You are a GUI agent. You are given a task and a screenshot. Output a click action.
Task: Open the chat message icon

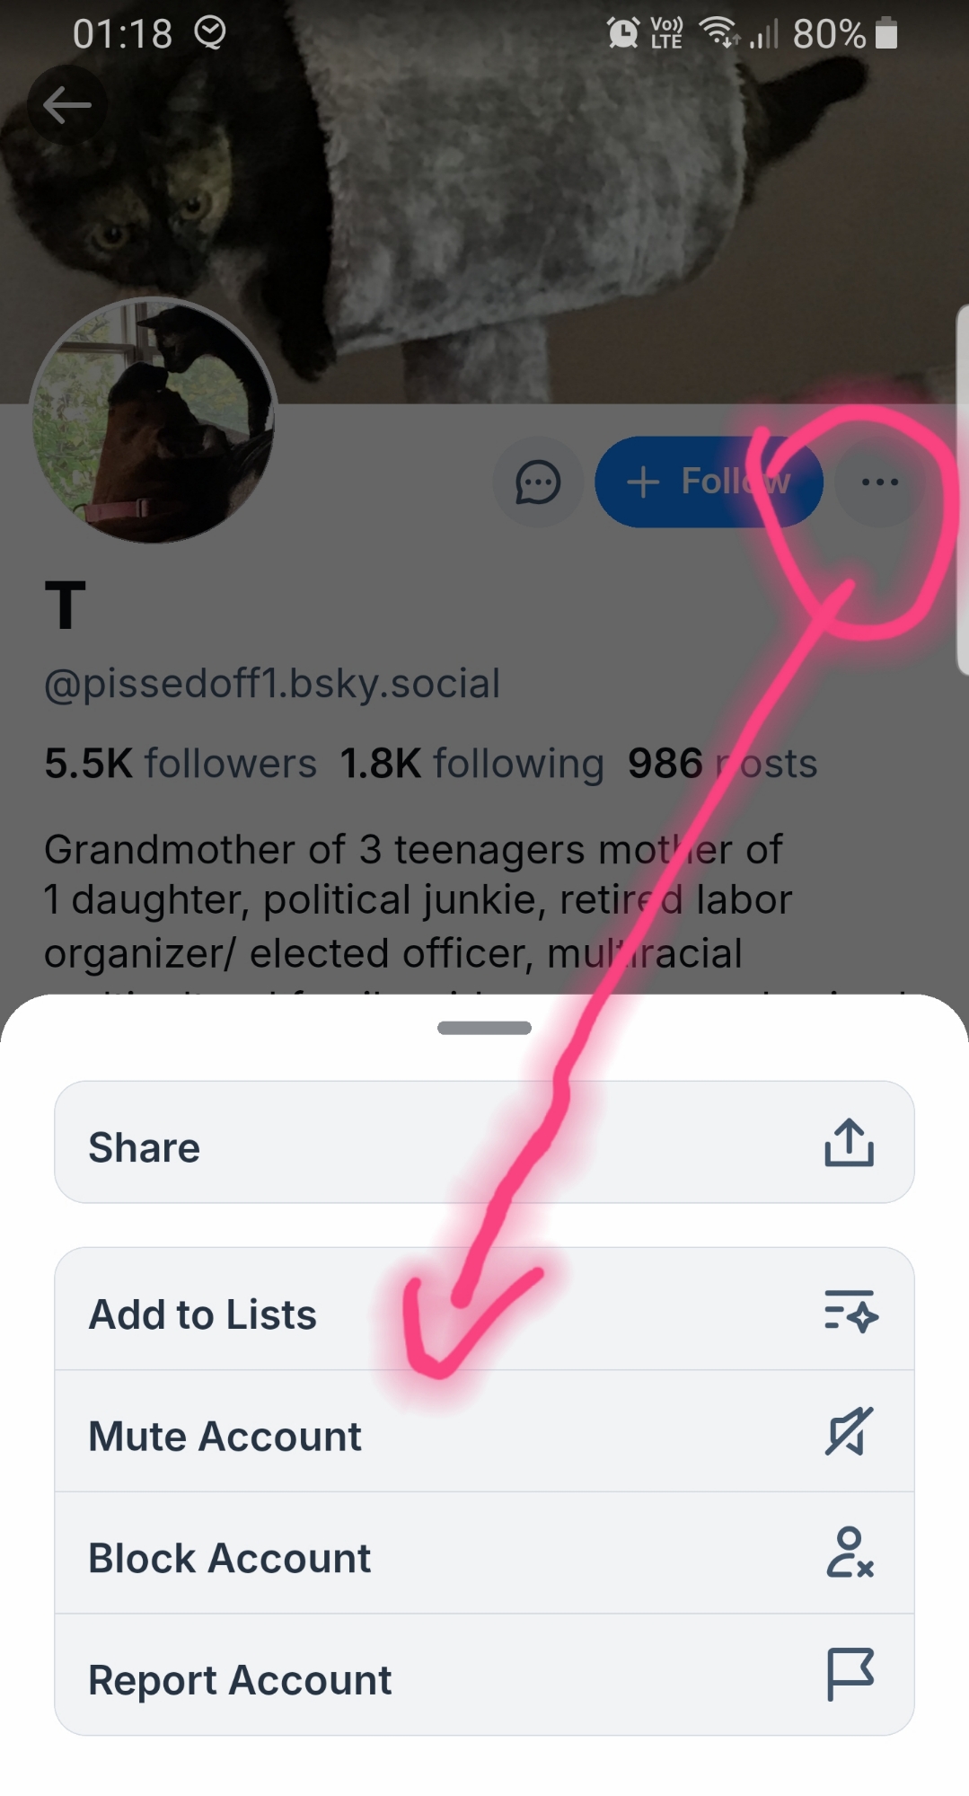coord(538,482)
